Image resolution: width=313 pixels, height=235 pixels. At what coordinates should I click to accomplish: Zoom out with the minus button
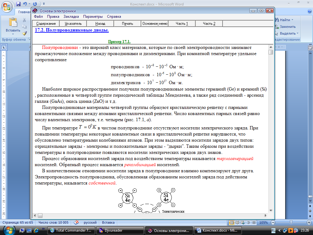point(273,222)
